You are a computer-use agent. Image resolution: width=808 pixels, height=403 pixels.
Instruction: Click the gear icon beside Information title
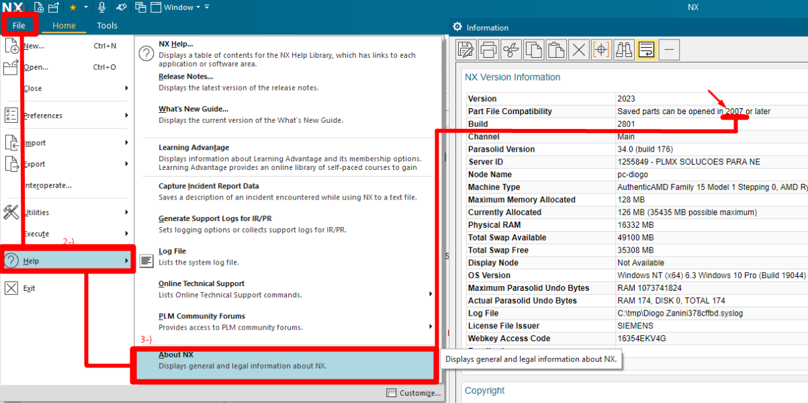click(x=457, y=27)
